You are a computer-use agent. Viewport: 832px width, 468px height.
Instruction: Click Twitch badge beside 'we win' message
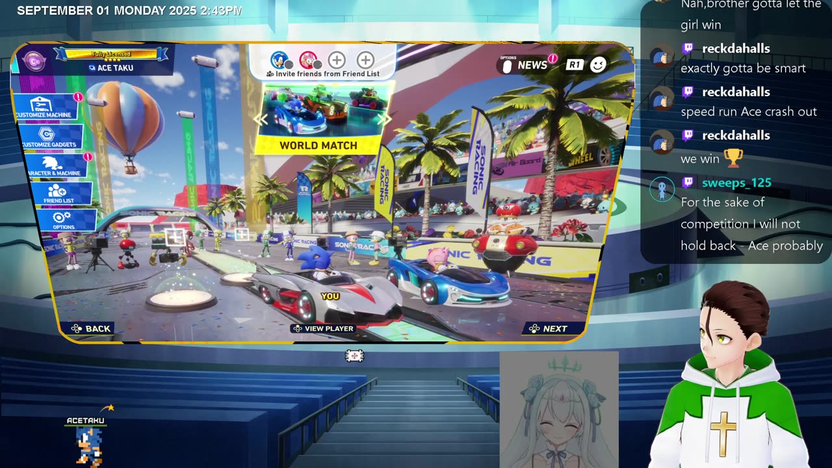tap(688, 136)
